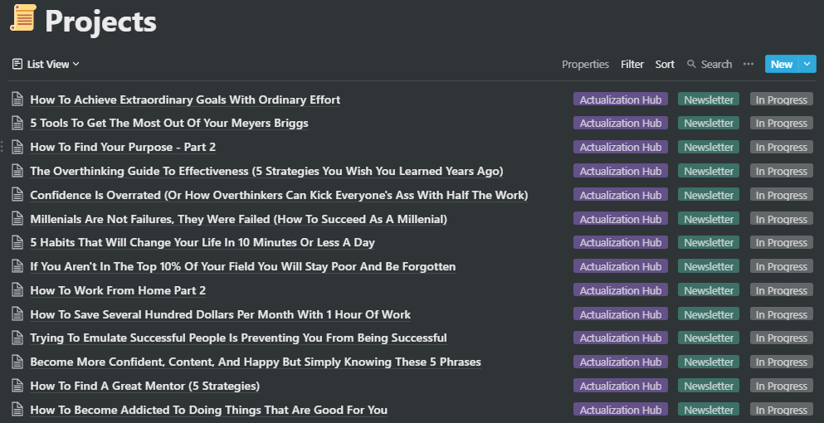This screenshot has width=824, height=423.
Task: Click page icon for 5 Tools Meyers Briggs
Action: pos(18,123)
